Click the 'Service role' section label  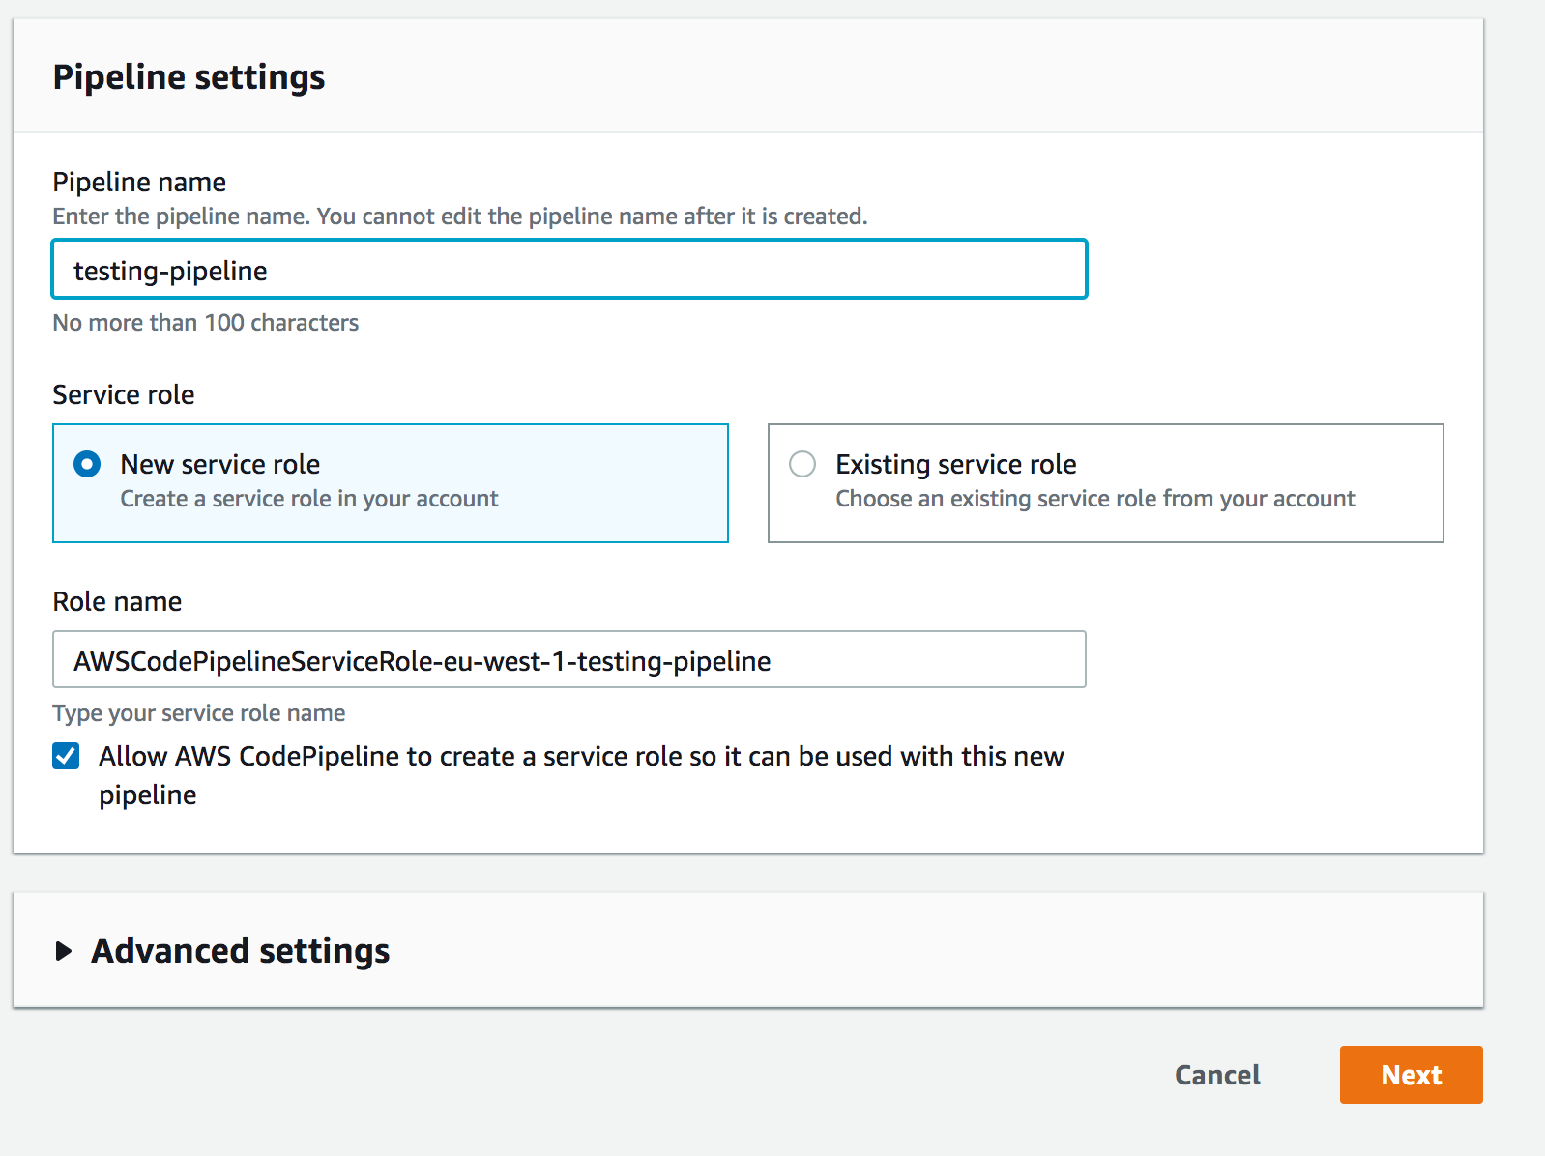[123, 394]
